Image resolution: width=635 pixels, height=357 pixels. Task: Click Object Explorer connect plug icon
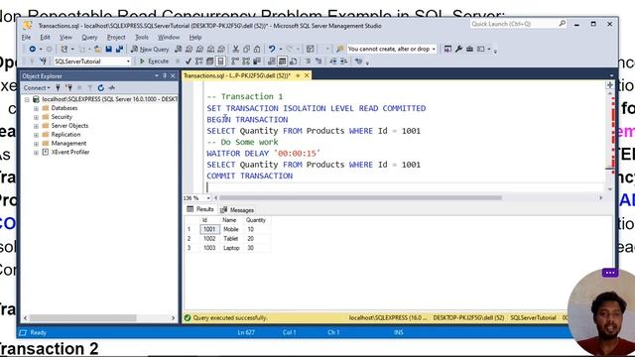[58, 87]
